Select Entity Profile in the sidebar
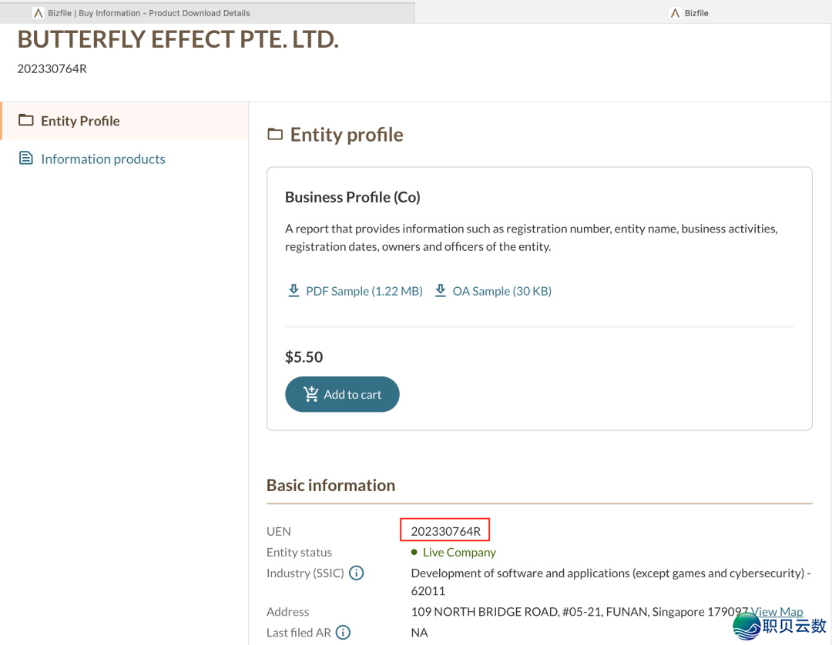Viewport: 832px width, 645px height. 80,121
